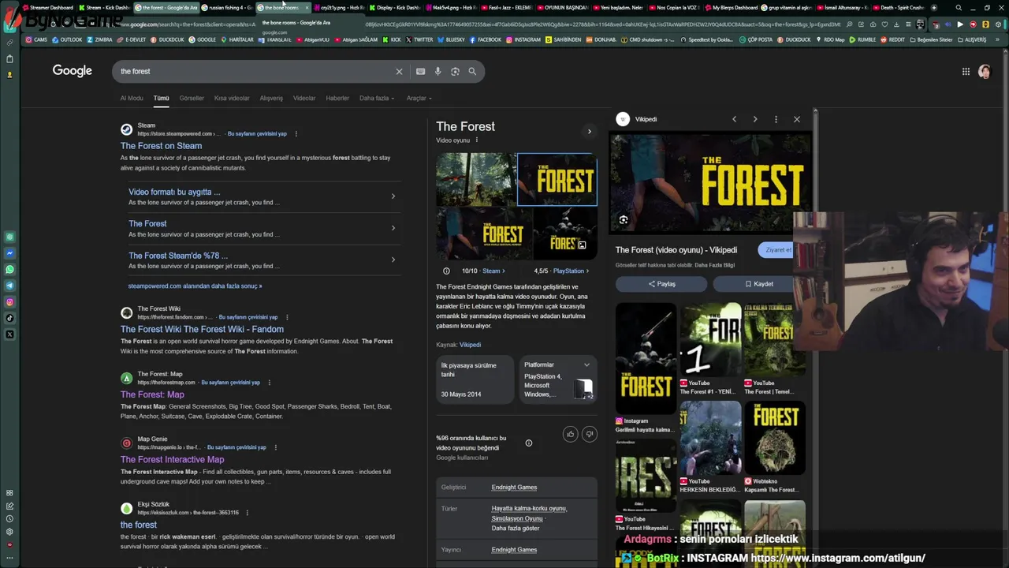The image size is (1009, 568).
Task: Go to previous image in the Vikipedi panel
Action: (734, 119)
